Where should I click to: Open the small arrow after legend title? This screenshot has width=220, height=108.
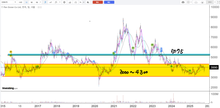click(x=36, y=7)
